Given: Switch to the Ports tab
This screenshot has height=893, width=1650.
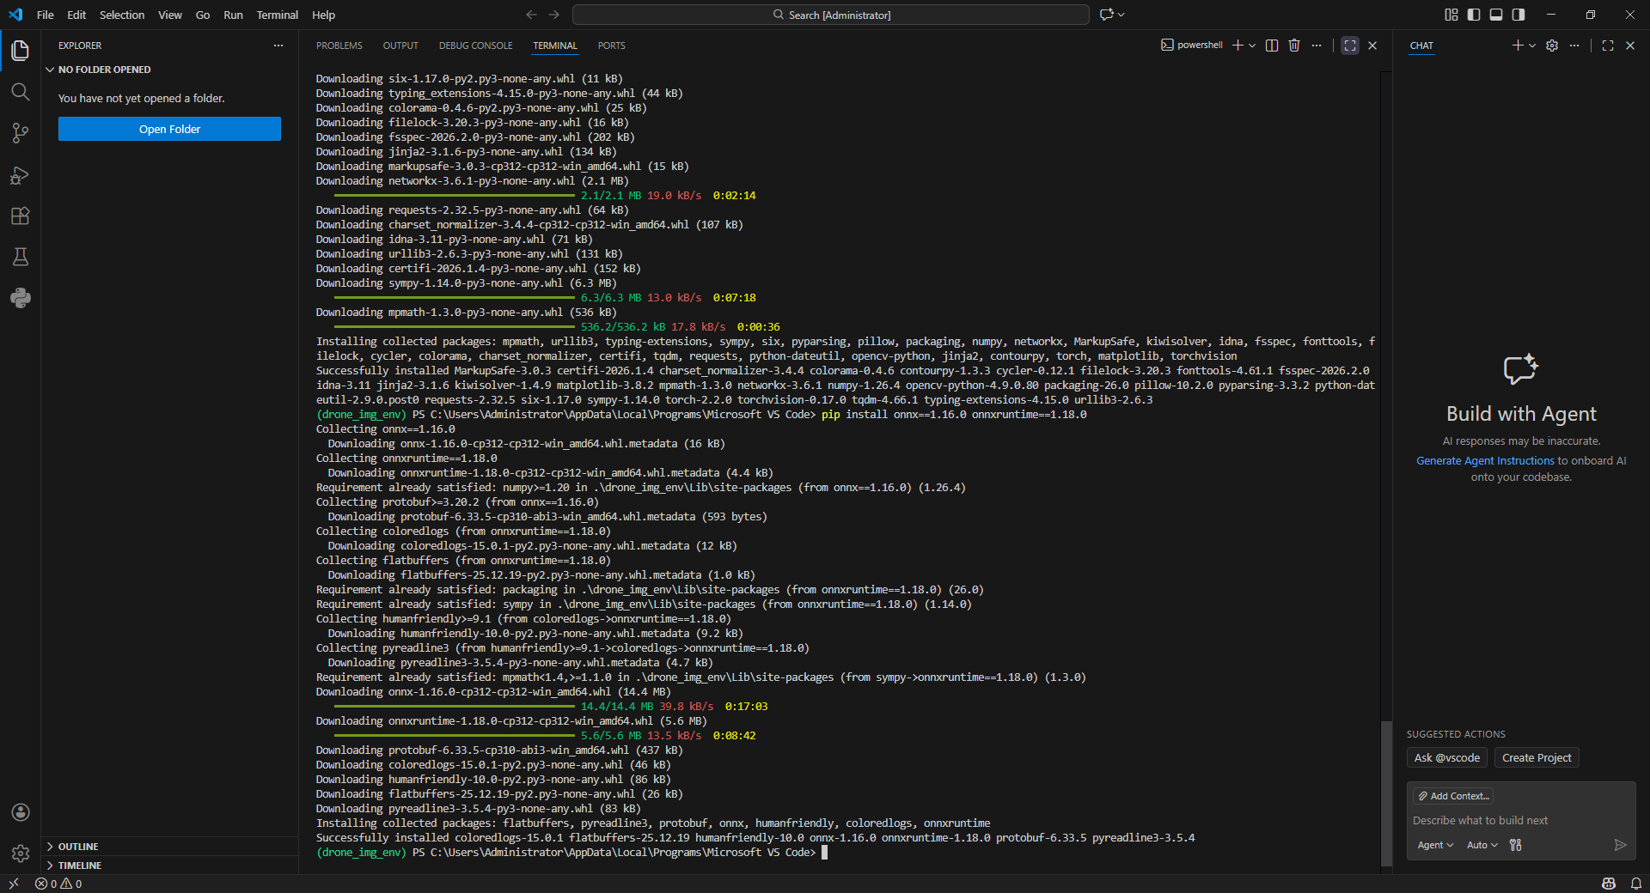Looking at the screenshot, I should 612,46.
